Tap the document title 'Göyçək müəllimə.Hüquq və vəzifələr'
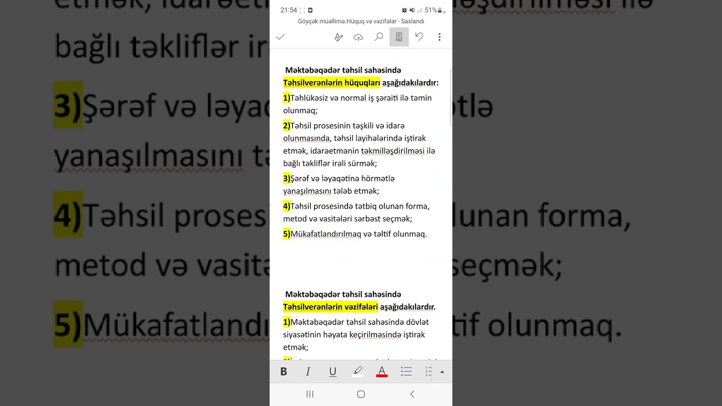722x406 pixels. (347, 21)
